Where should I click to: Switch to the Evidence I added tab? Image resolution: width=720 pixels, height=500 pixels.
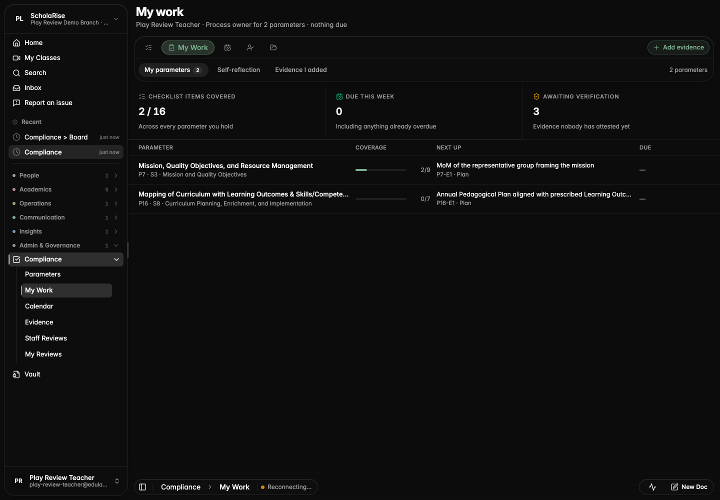point(301,70)
